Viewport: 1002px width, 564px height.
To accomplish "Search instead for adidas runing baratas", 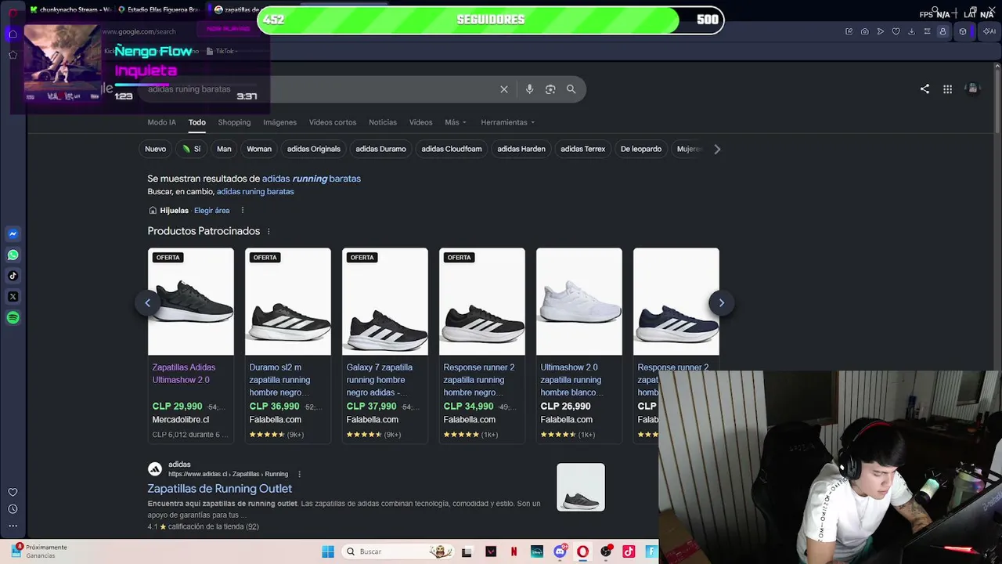I will click(x=255, y=192).
